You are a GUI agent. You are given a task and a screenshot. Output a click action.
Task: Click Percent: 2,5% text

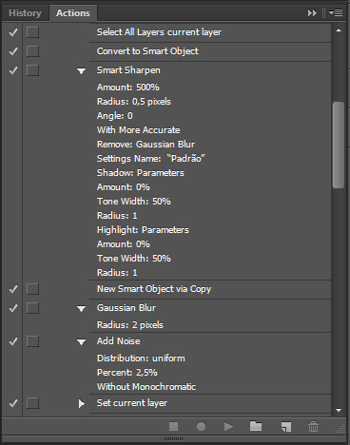pyautogui.click(x=127, y=373)
